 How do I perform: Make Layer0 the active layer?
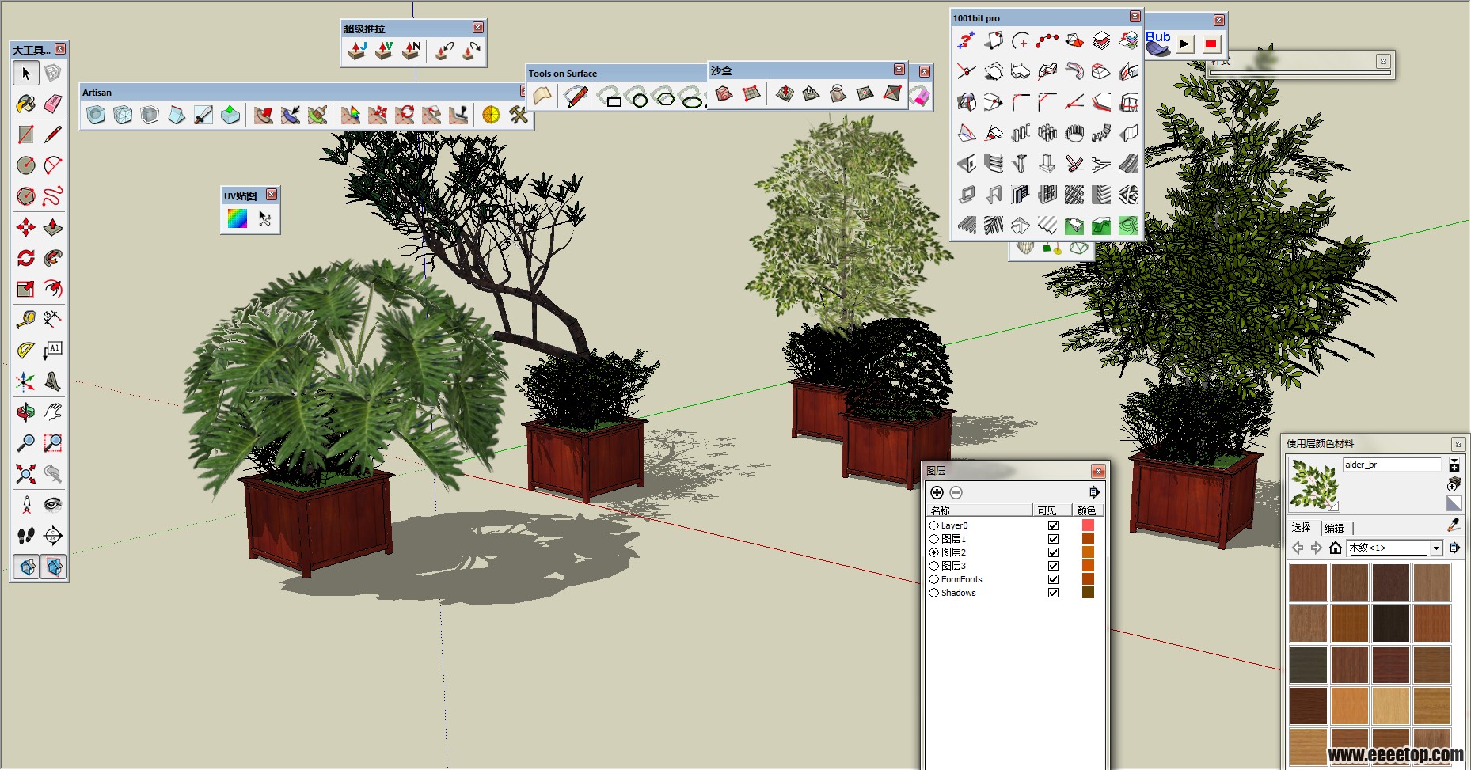click(934, 525)
